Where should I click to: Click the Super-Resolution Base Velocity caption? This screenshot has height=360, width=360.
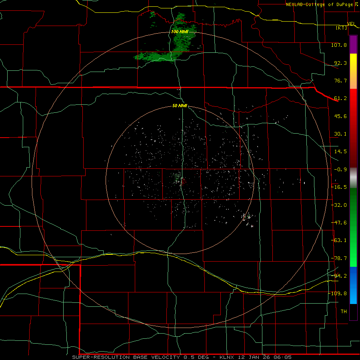point(182,357)
